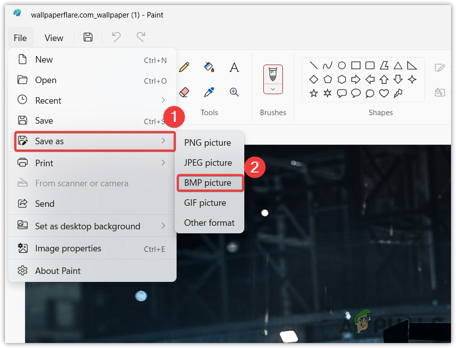Select JPEG picture from Save as submenu
This screenshot has width=456, height=348.
pos(208,163)
